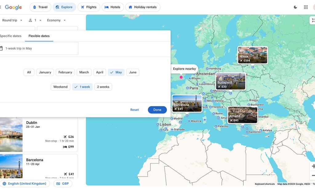Click the Google logo
This screenshot has height=189, width=315.
(x=13, y=7)
